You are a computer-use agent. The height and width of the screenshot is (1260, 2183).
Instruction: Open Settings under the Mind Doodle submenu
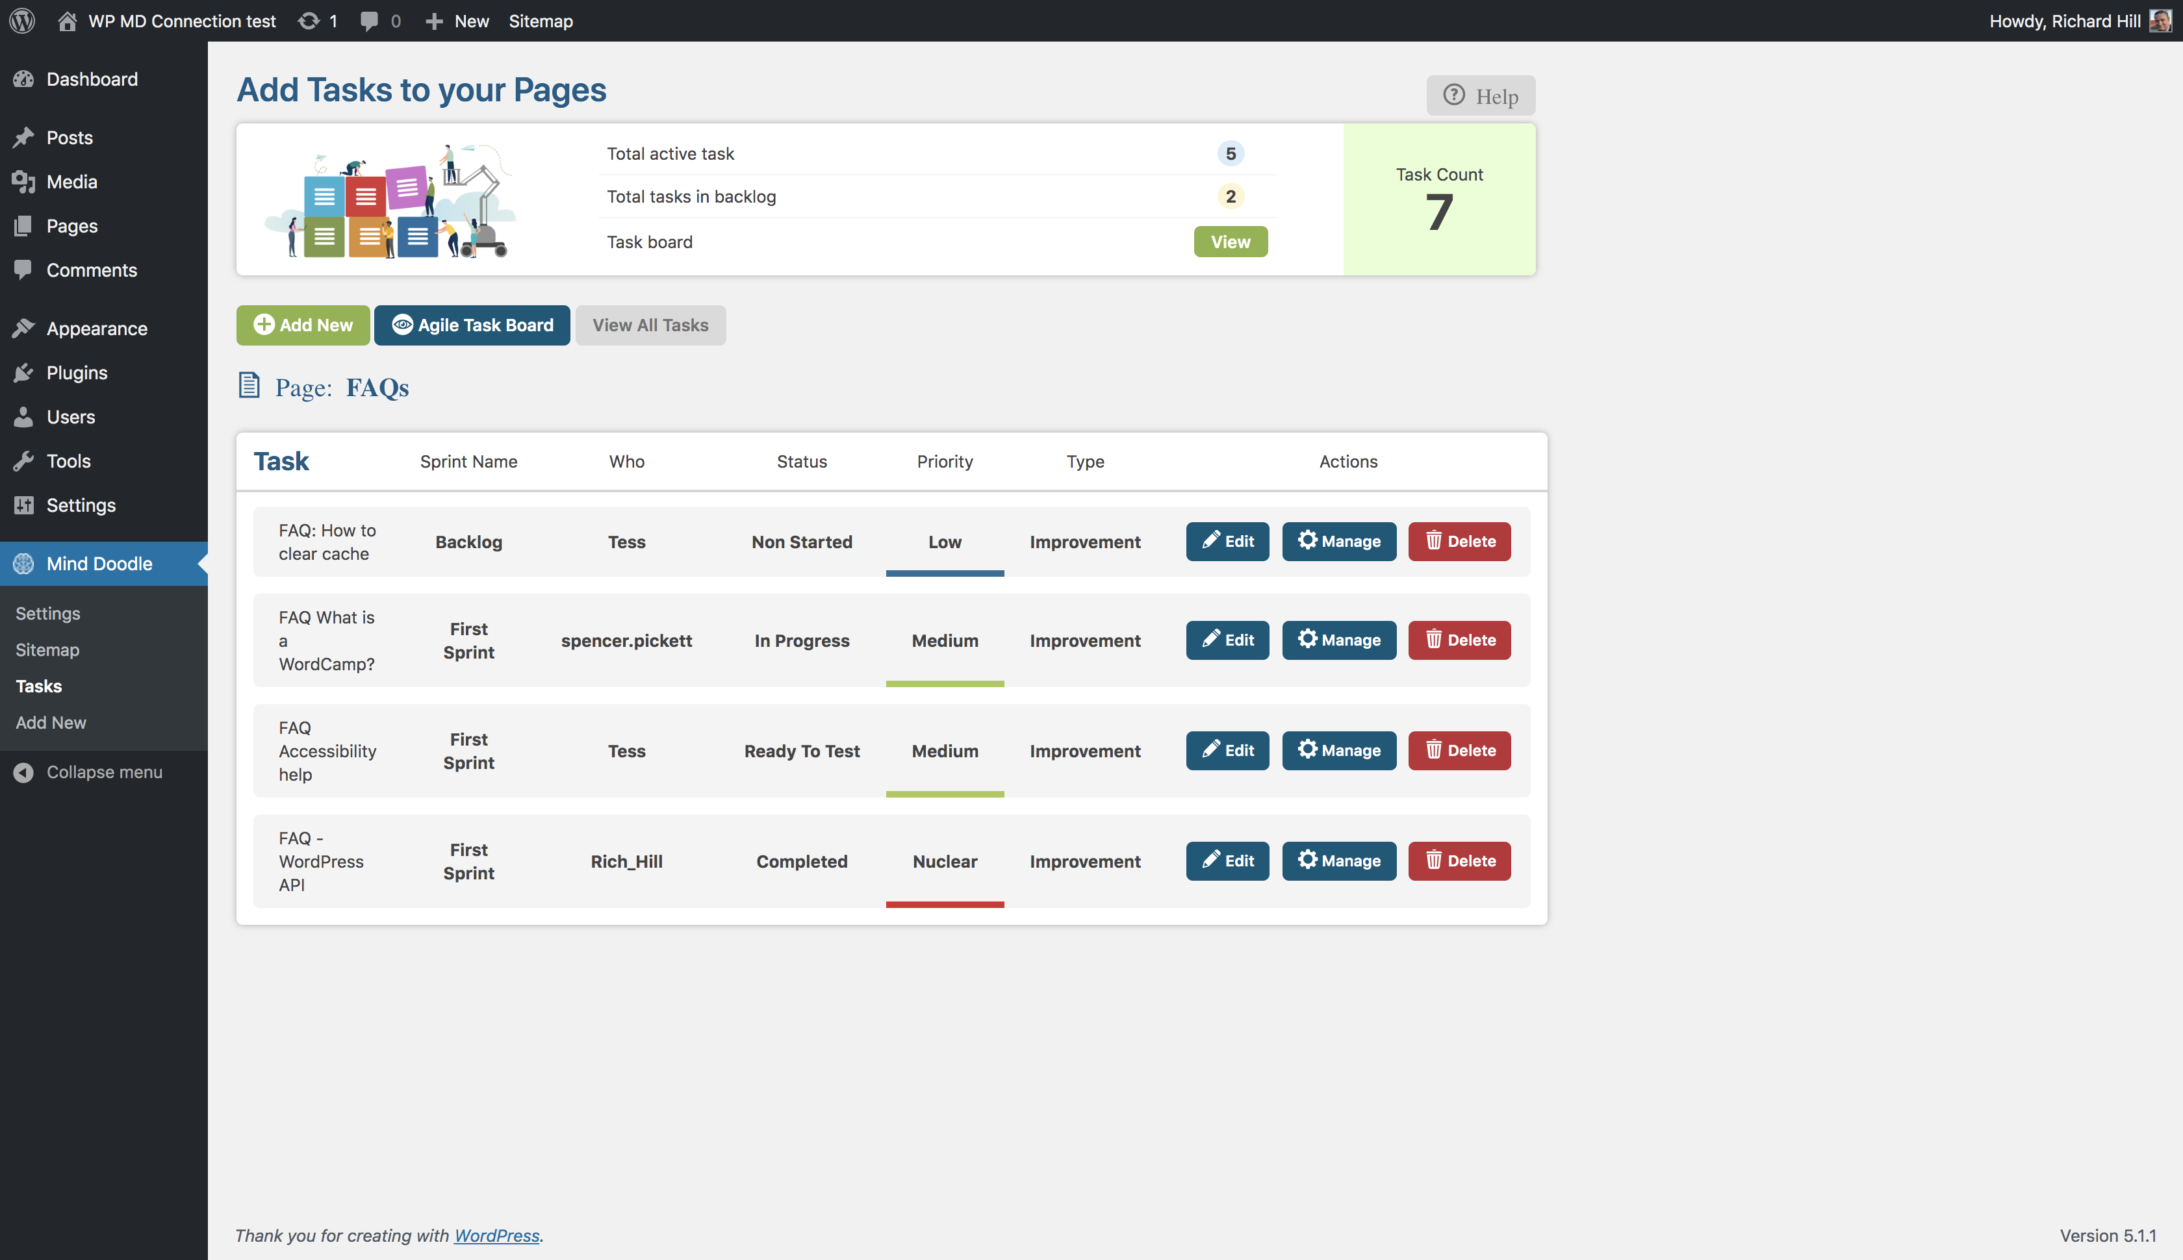(47, 612)
